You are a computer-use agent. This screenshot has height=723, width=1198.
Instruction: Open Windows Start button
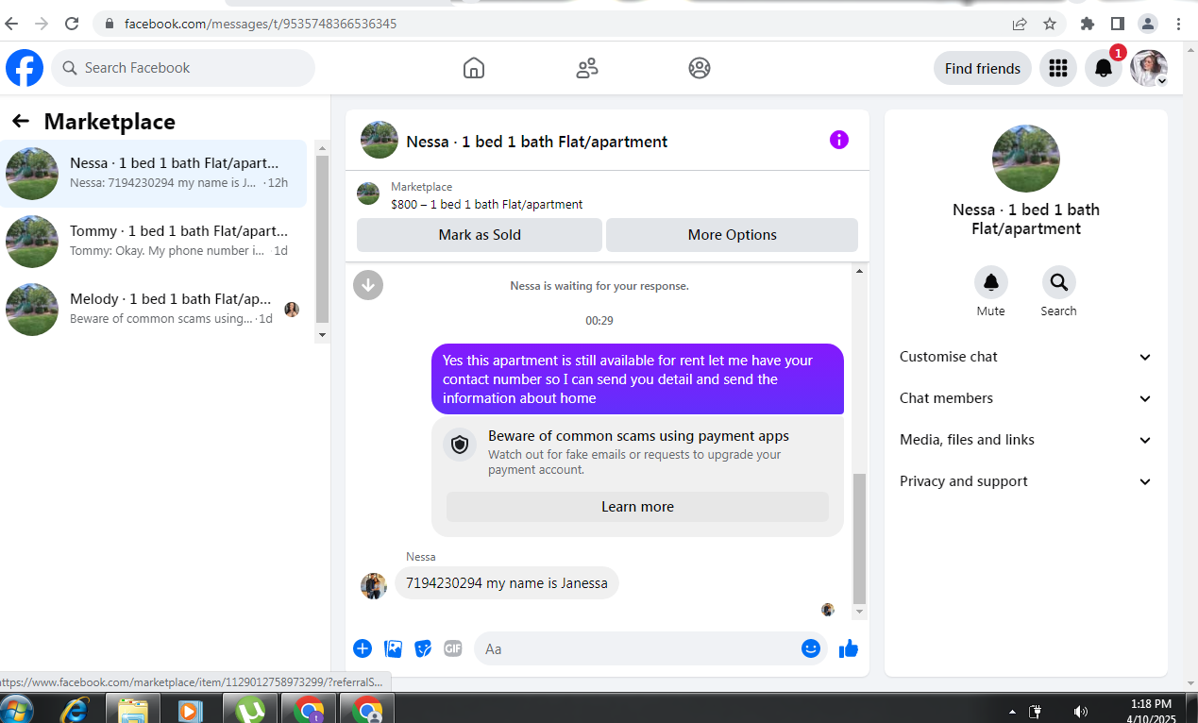pyautogui.click(x=17, y=709)
